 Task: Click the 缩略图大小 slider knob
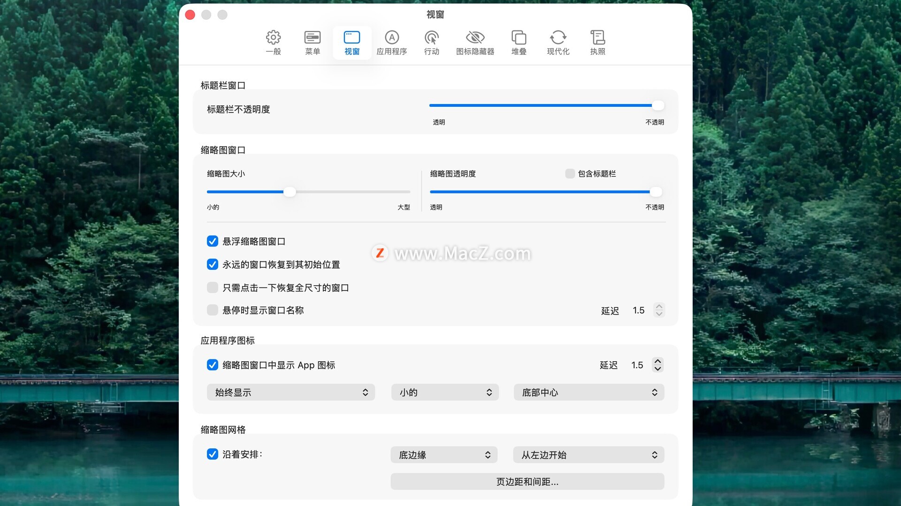[290, 192]
